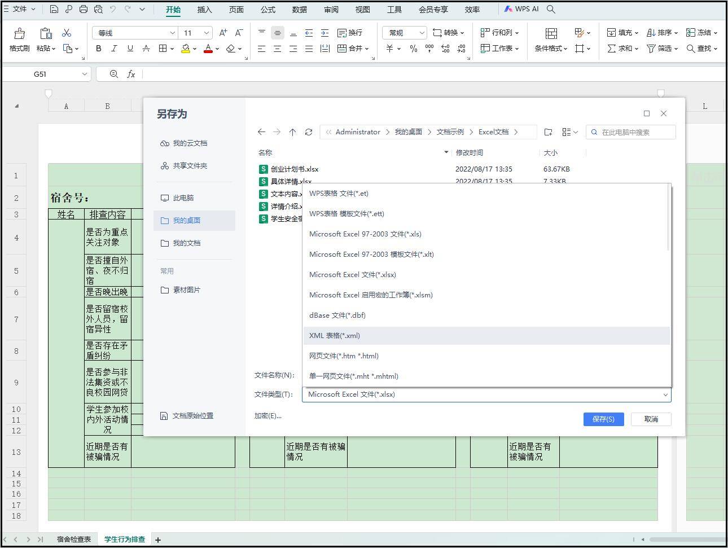The image size is (728, 548).
Task: Refresh the file list in dialog
Action: click(x=309, y=132)
